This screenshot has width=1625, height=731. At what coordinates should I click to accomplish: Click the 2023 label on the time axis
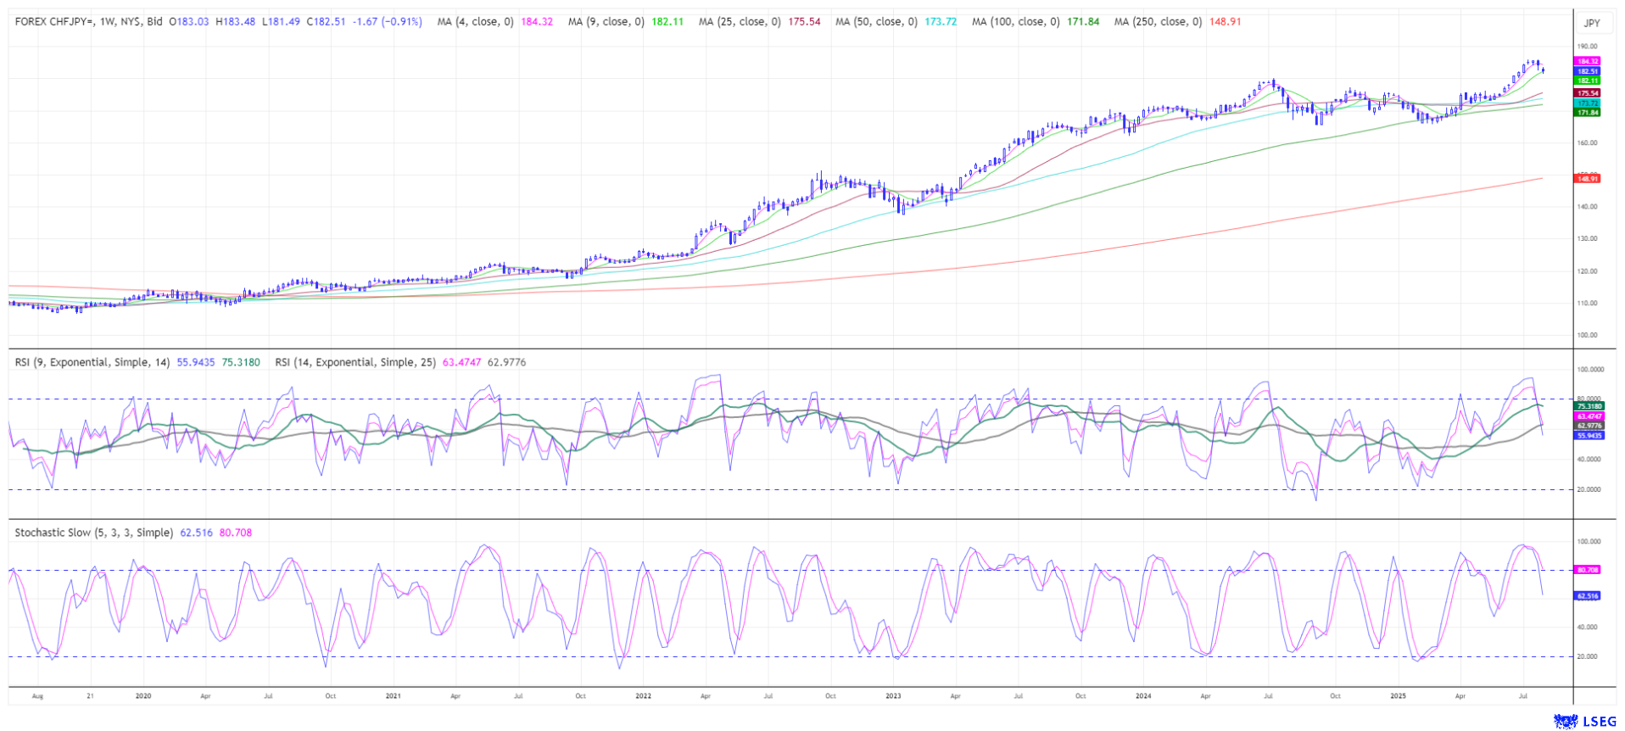pos(893,696)
